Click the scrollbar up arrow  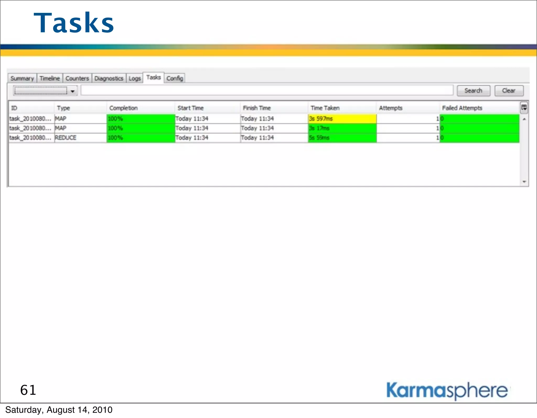524,119
